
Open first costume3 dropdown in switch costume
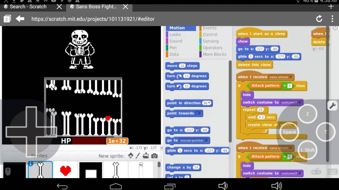click(300, 103)
